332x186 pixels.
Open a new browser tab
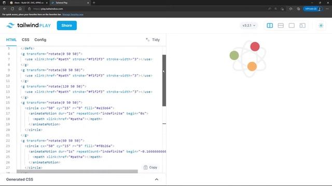[x=94, y=3]
